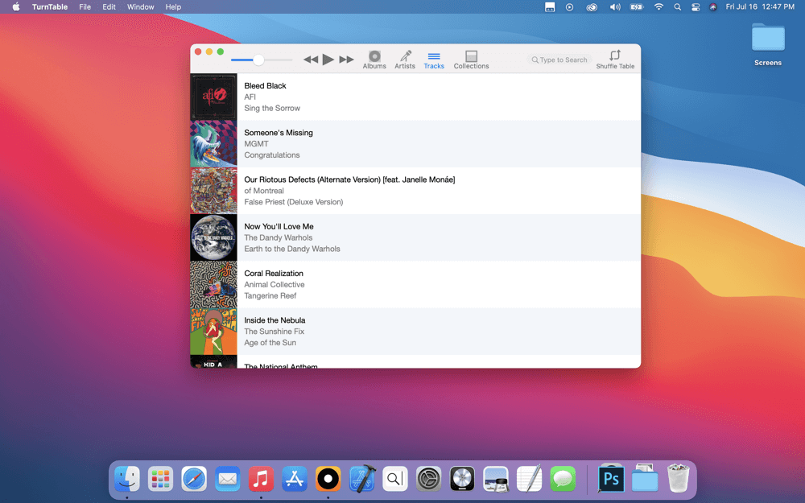The image size is (805, 503).
Task: Select the Age of the Sun artwork
Action: [213, 332]
